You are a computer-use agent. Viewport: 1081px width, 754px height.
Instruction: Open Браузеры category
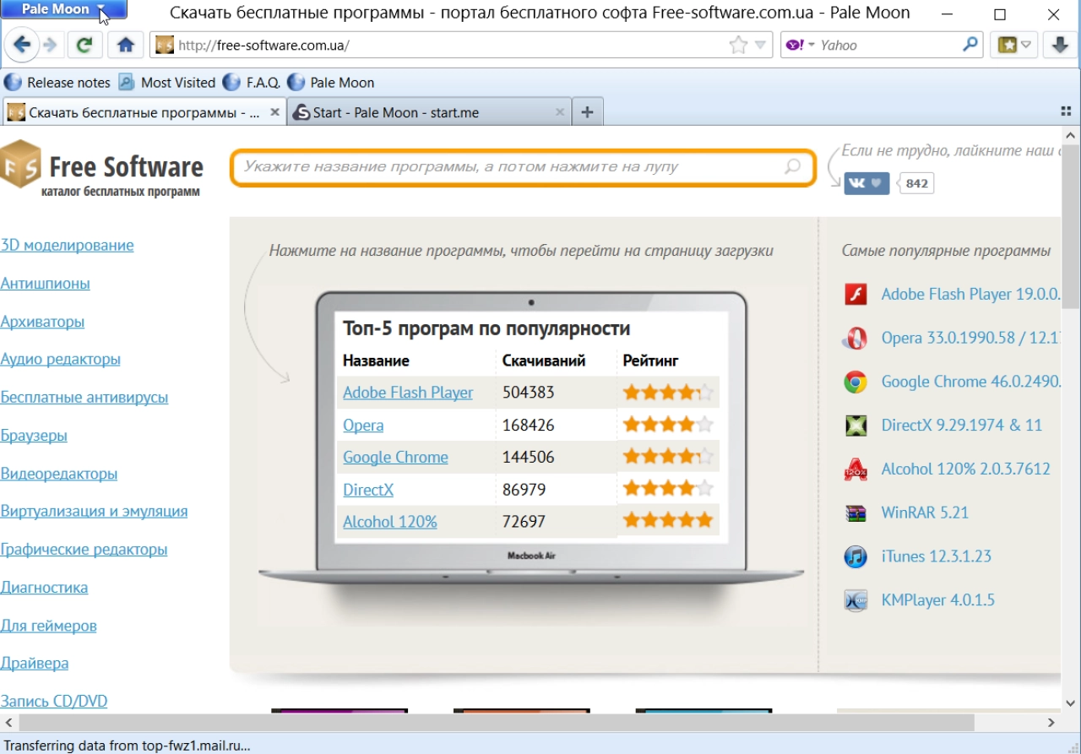pyautogui.click(x=34, y=436)
